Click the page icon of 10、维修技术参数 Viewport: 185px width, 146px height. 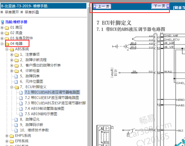pyautogui.click(x=16, y=130)
